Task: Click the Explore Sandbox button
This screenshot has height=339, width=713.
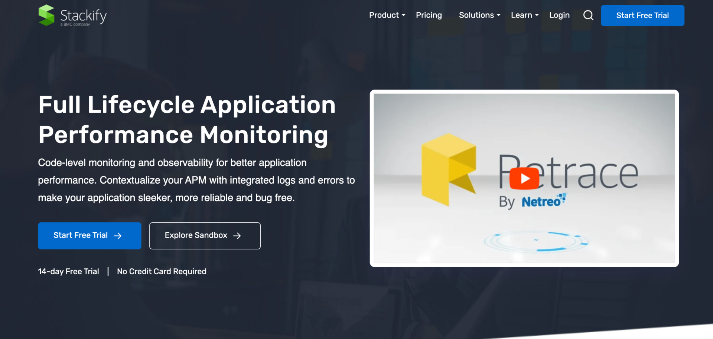Action: coord(205,235)
